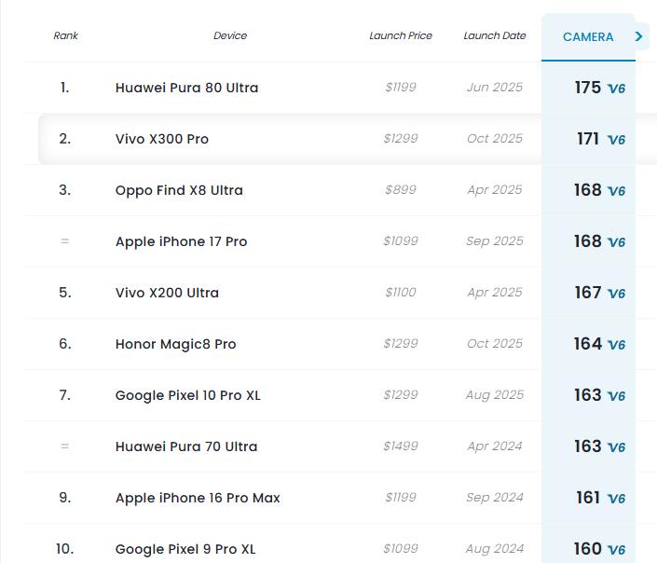
Task: Sort by the Rank column header
Action: pos(66,35)
